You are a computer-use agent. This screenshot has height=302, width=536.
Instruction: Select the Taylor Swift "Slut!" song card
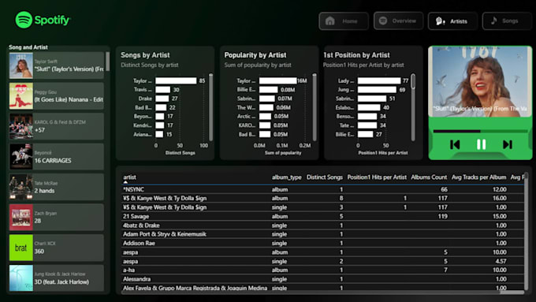57,65
